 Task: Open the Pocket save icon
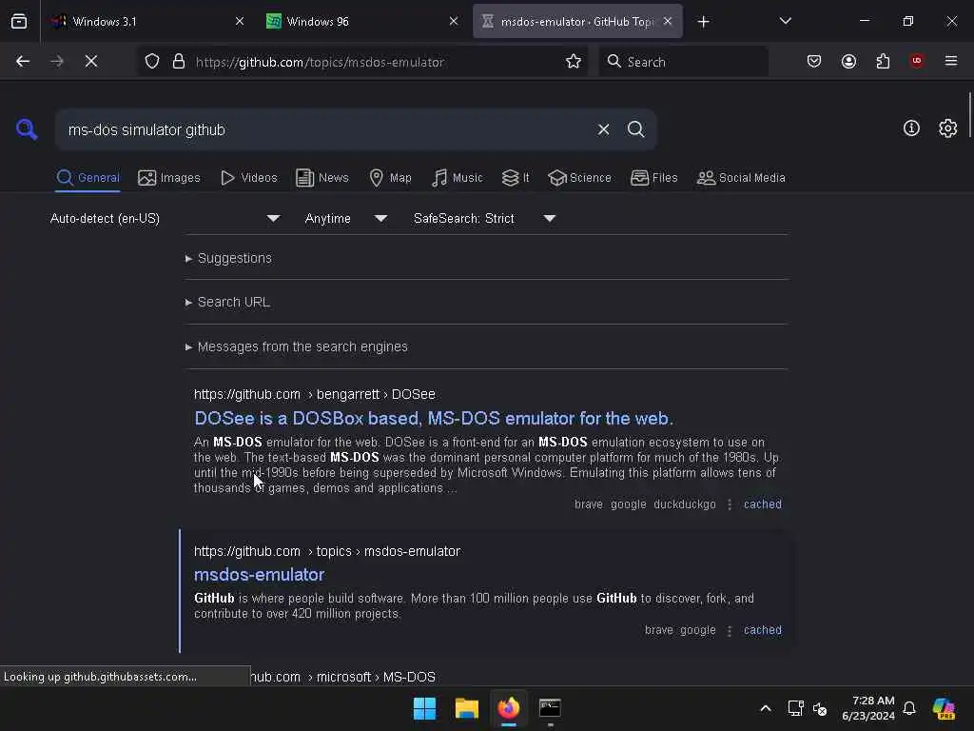coord(814,61)
